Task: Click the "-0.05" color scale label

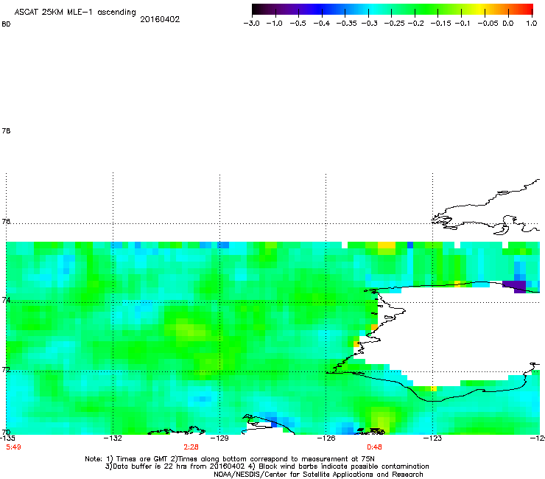Action: [488, 24]
